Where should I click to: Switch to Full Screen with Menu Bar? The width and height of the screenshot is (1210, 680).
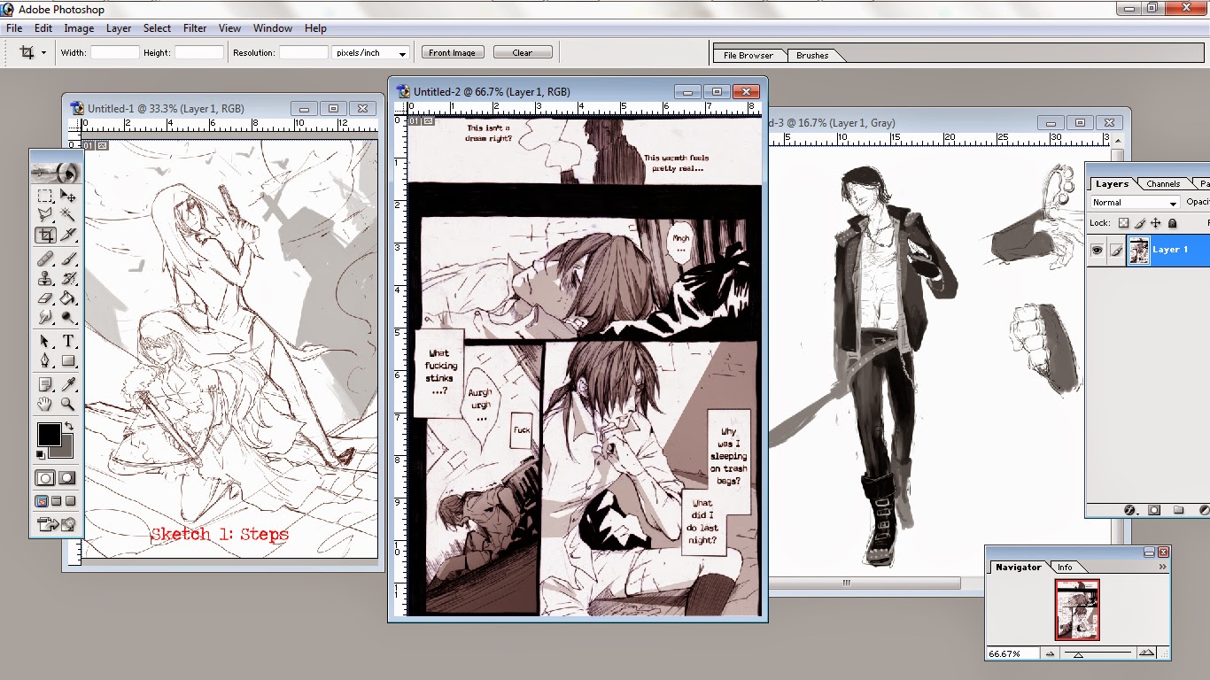pyautogui.click(x=56, y=501)
